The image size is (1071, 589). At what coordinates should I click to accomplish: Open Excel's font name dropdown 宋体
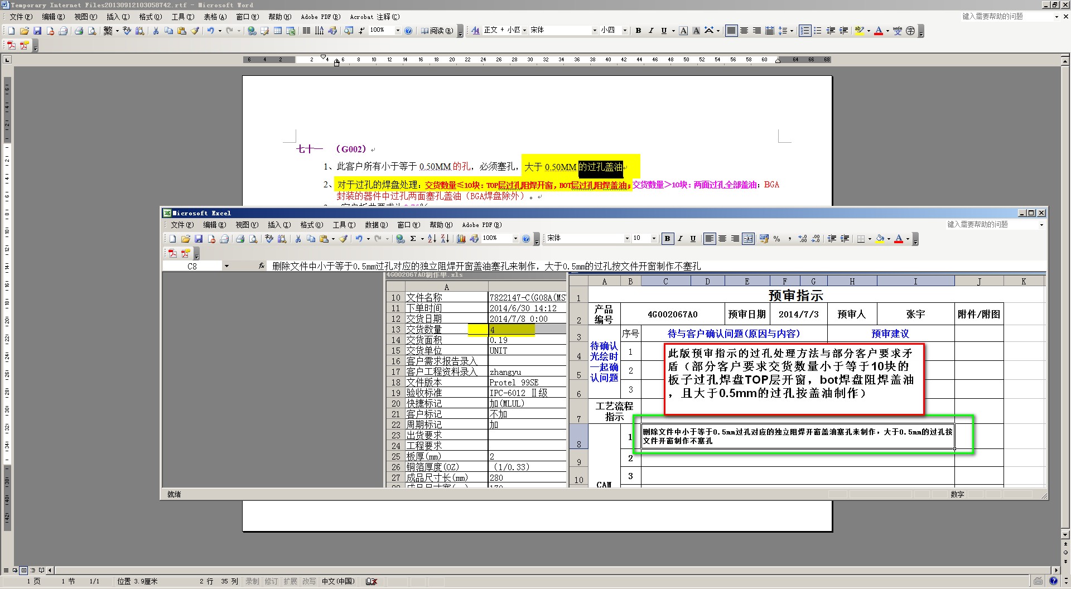627,239
